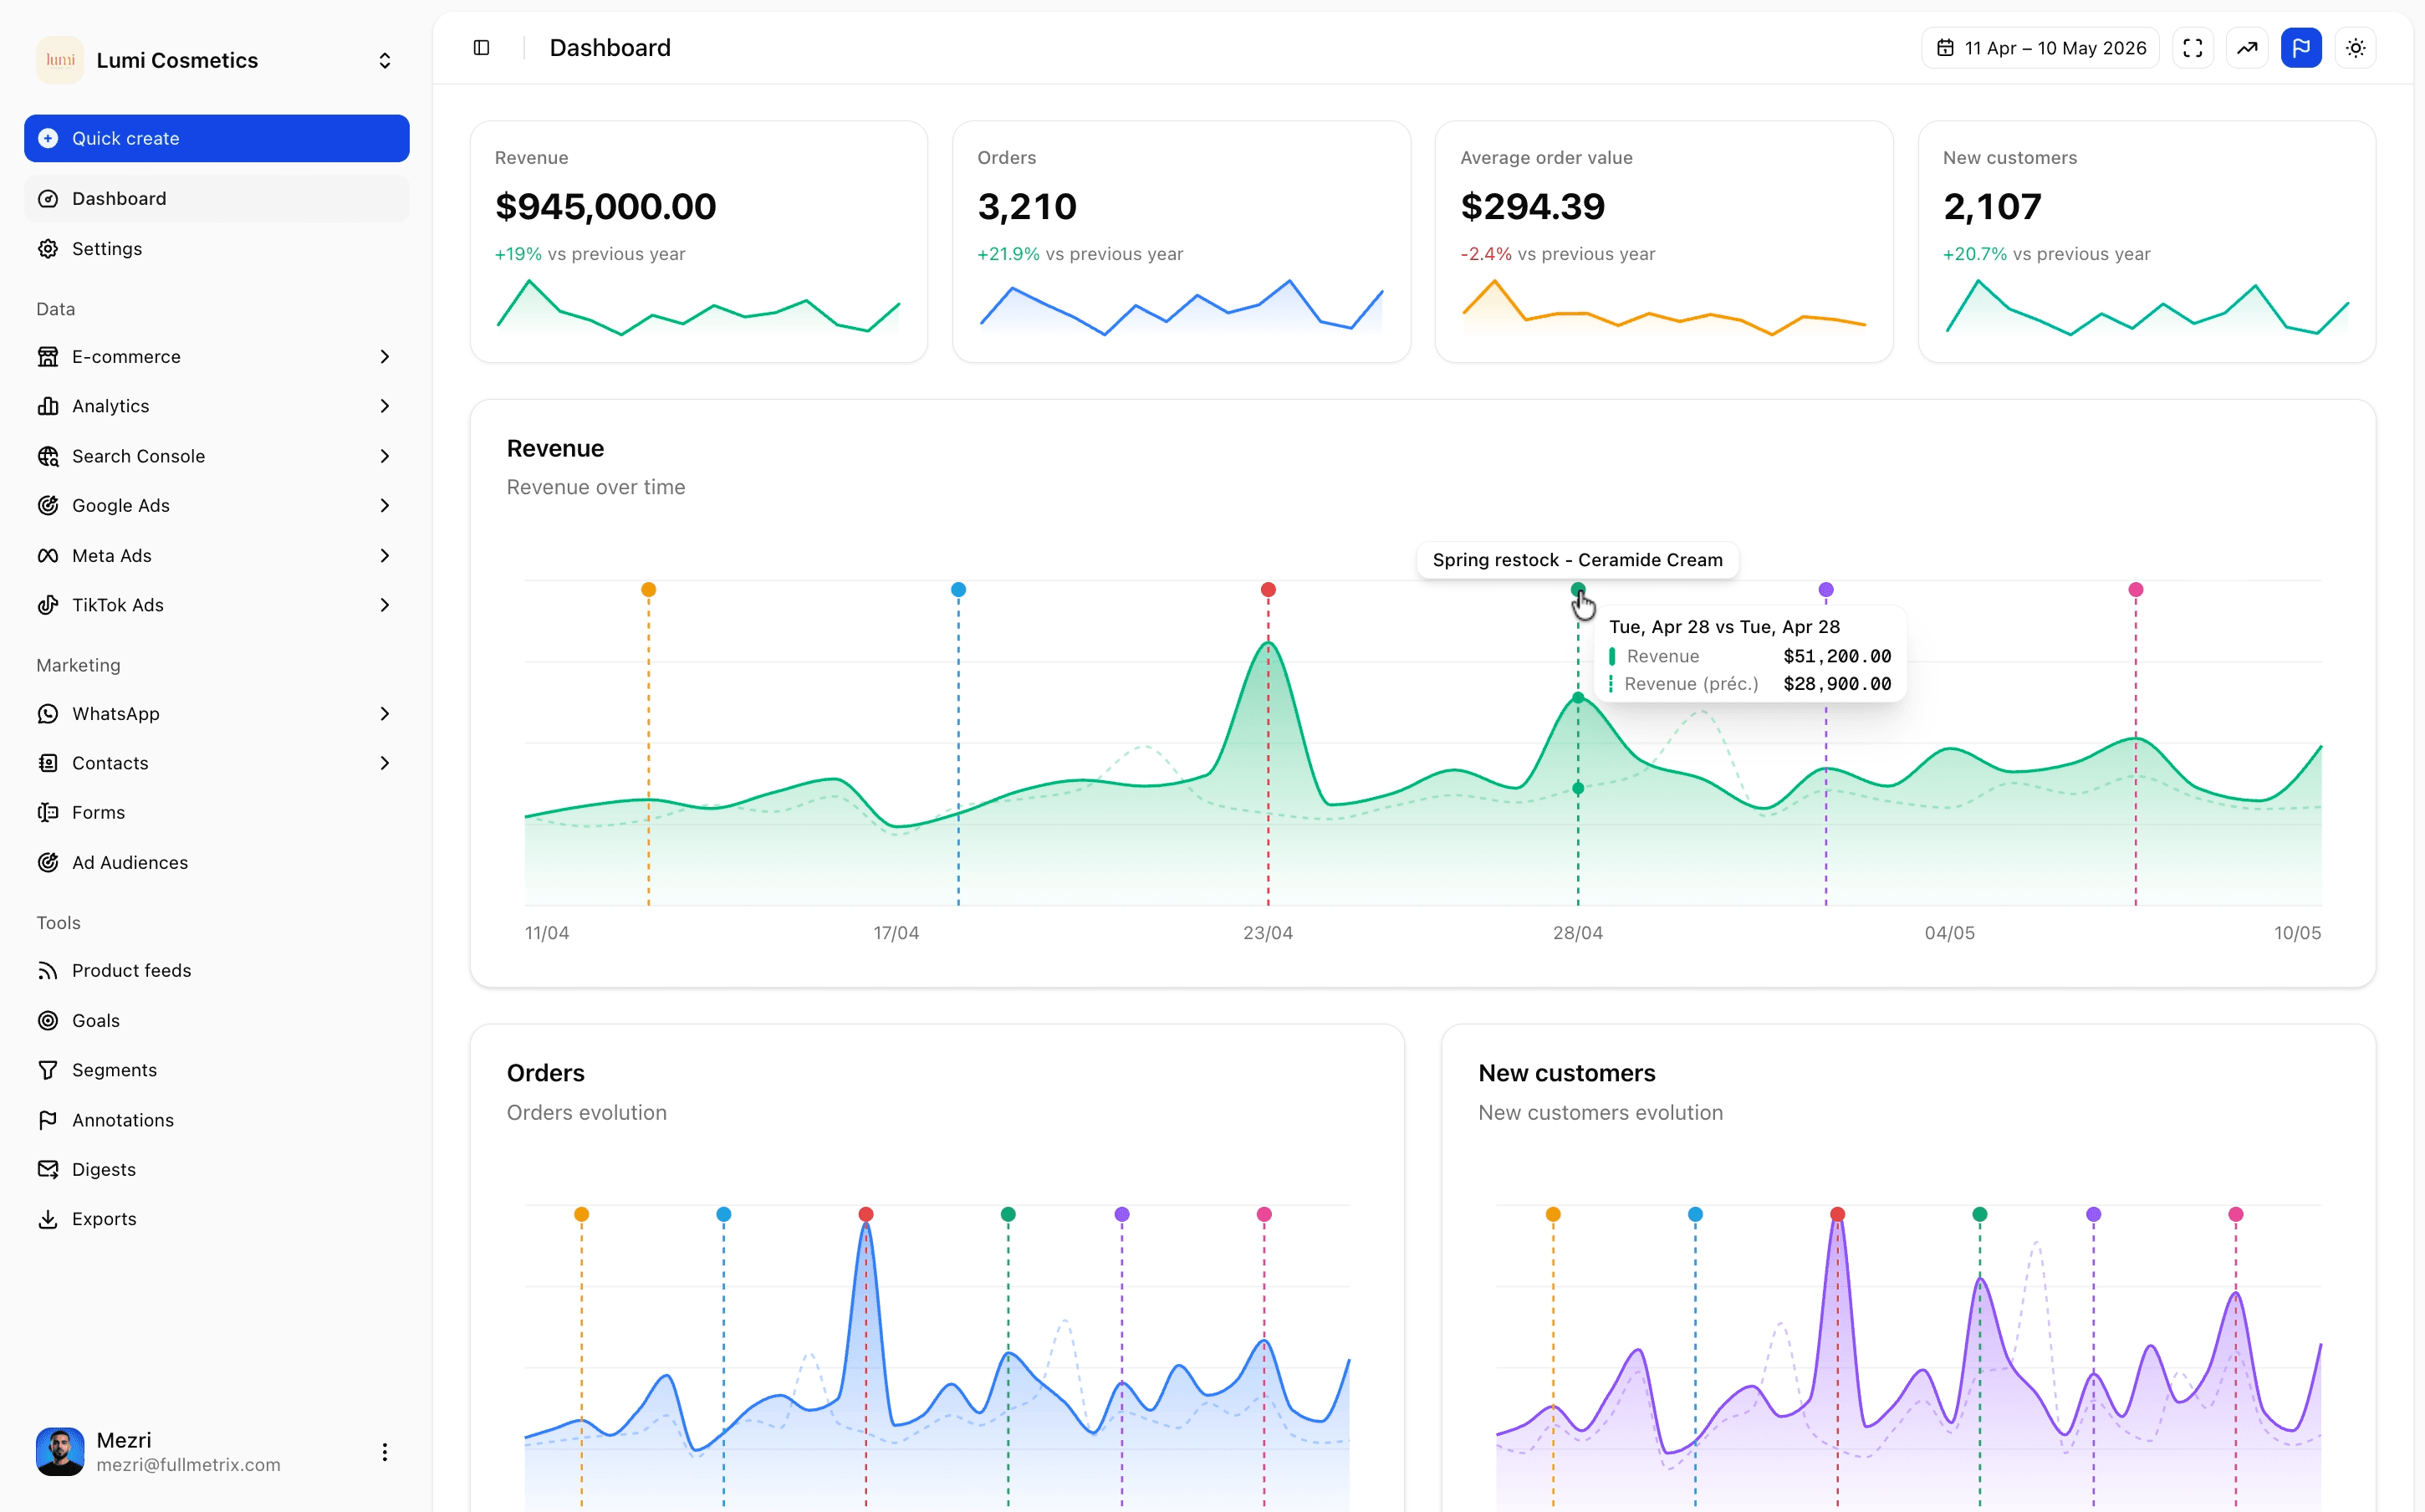This screenshot has width=2425, height=1512.
Task: Click orange annotation marker on Orders chart
Action: click(582, 1214)
